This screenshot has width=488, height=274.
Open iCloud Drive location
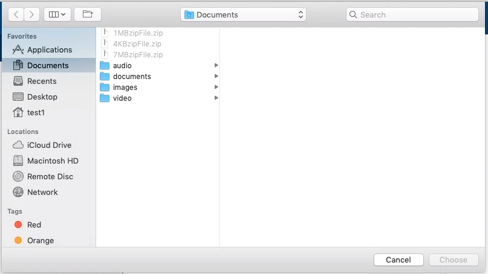click(x=48, y=145)
